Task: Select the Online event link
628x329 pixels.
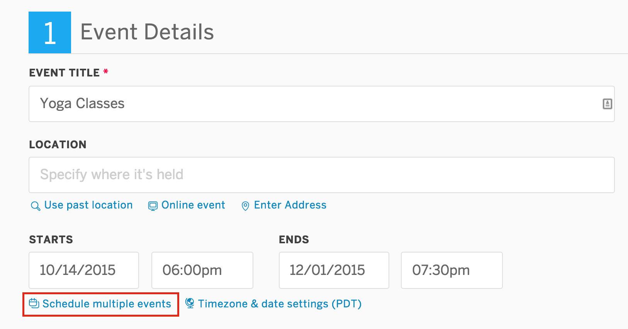Action: tap(193, 205)
